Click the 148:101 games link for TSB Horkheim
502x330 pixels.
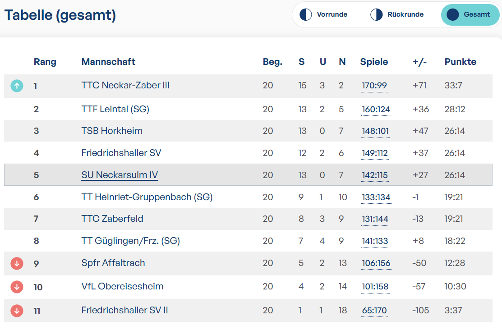pyautogui.click(x=375, y=131)
